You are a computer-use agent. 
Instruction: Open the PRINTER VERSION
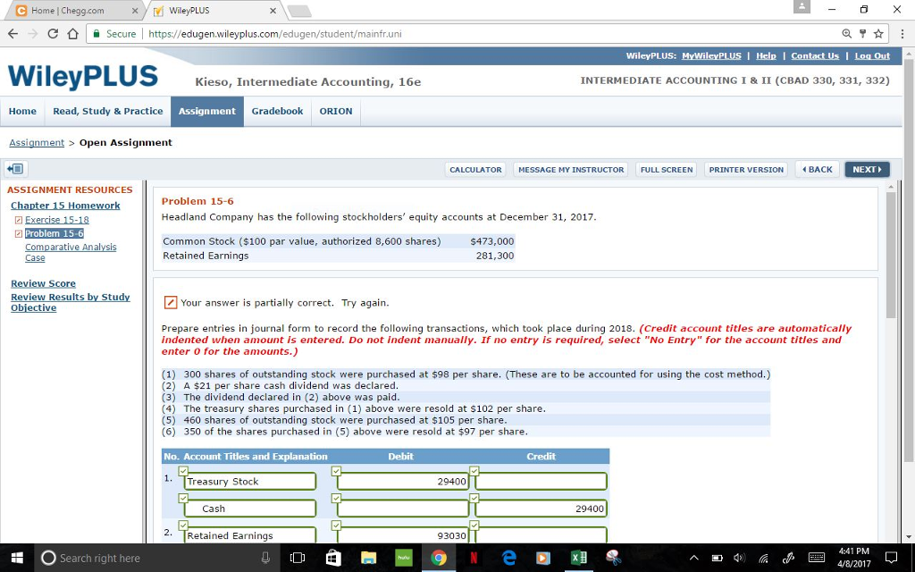(x=746, y=169)
